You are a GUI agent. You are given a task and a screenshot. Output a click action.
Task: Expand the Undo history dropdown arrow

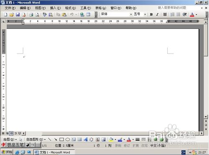[76, 15]
